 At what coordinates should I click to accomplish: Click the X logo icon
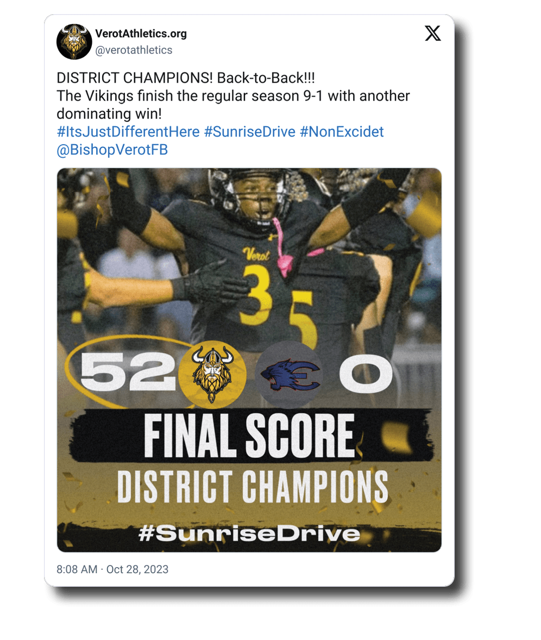tap(432, 34)
